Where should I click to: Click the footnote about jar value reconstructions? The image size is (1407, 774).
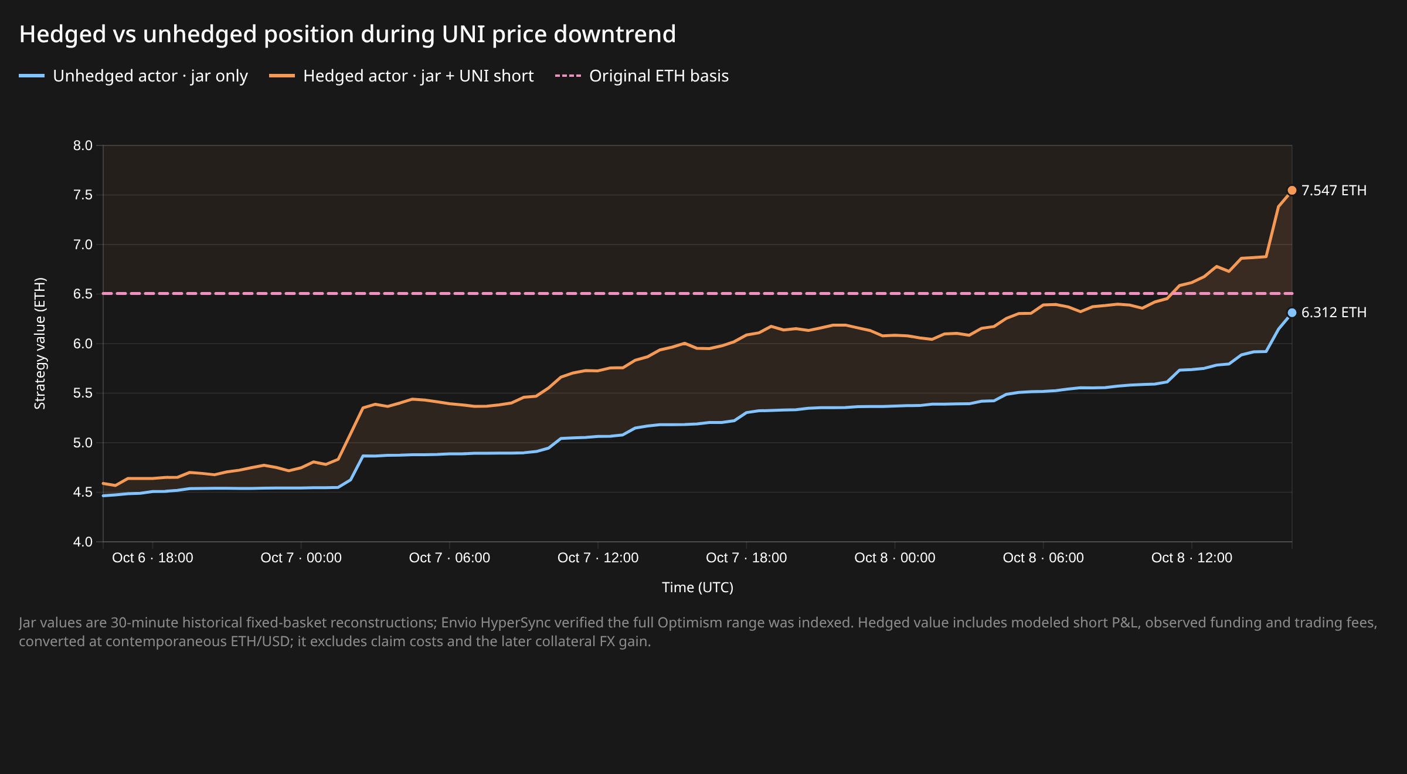coord(698,632)
